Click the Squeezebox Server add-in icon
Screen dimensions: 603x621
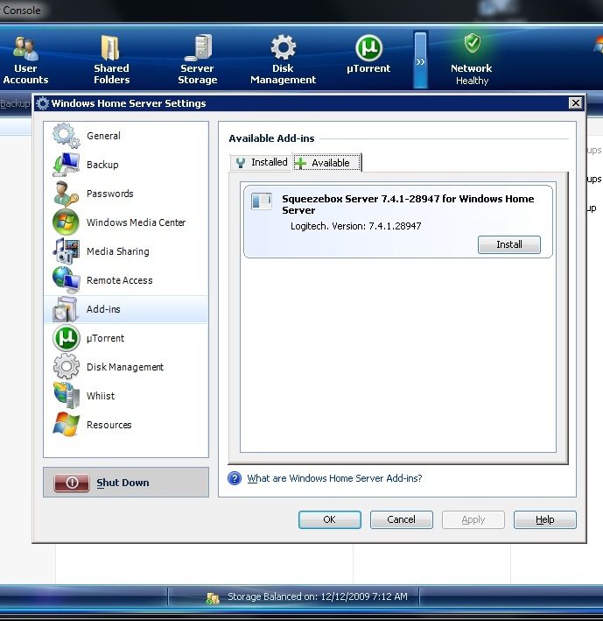pos(262,201)
